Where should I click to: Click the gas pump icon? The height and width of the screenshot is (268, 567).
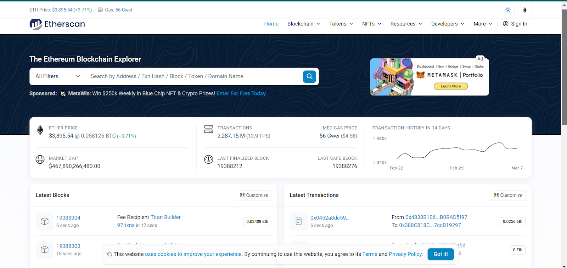[x=100, y=10]
